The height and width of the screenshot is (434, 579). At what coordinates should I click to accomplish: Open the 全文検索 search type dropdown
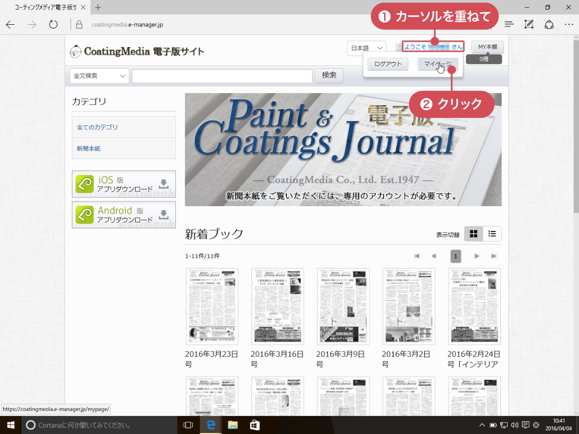tap(99, 76)
